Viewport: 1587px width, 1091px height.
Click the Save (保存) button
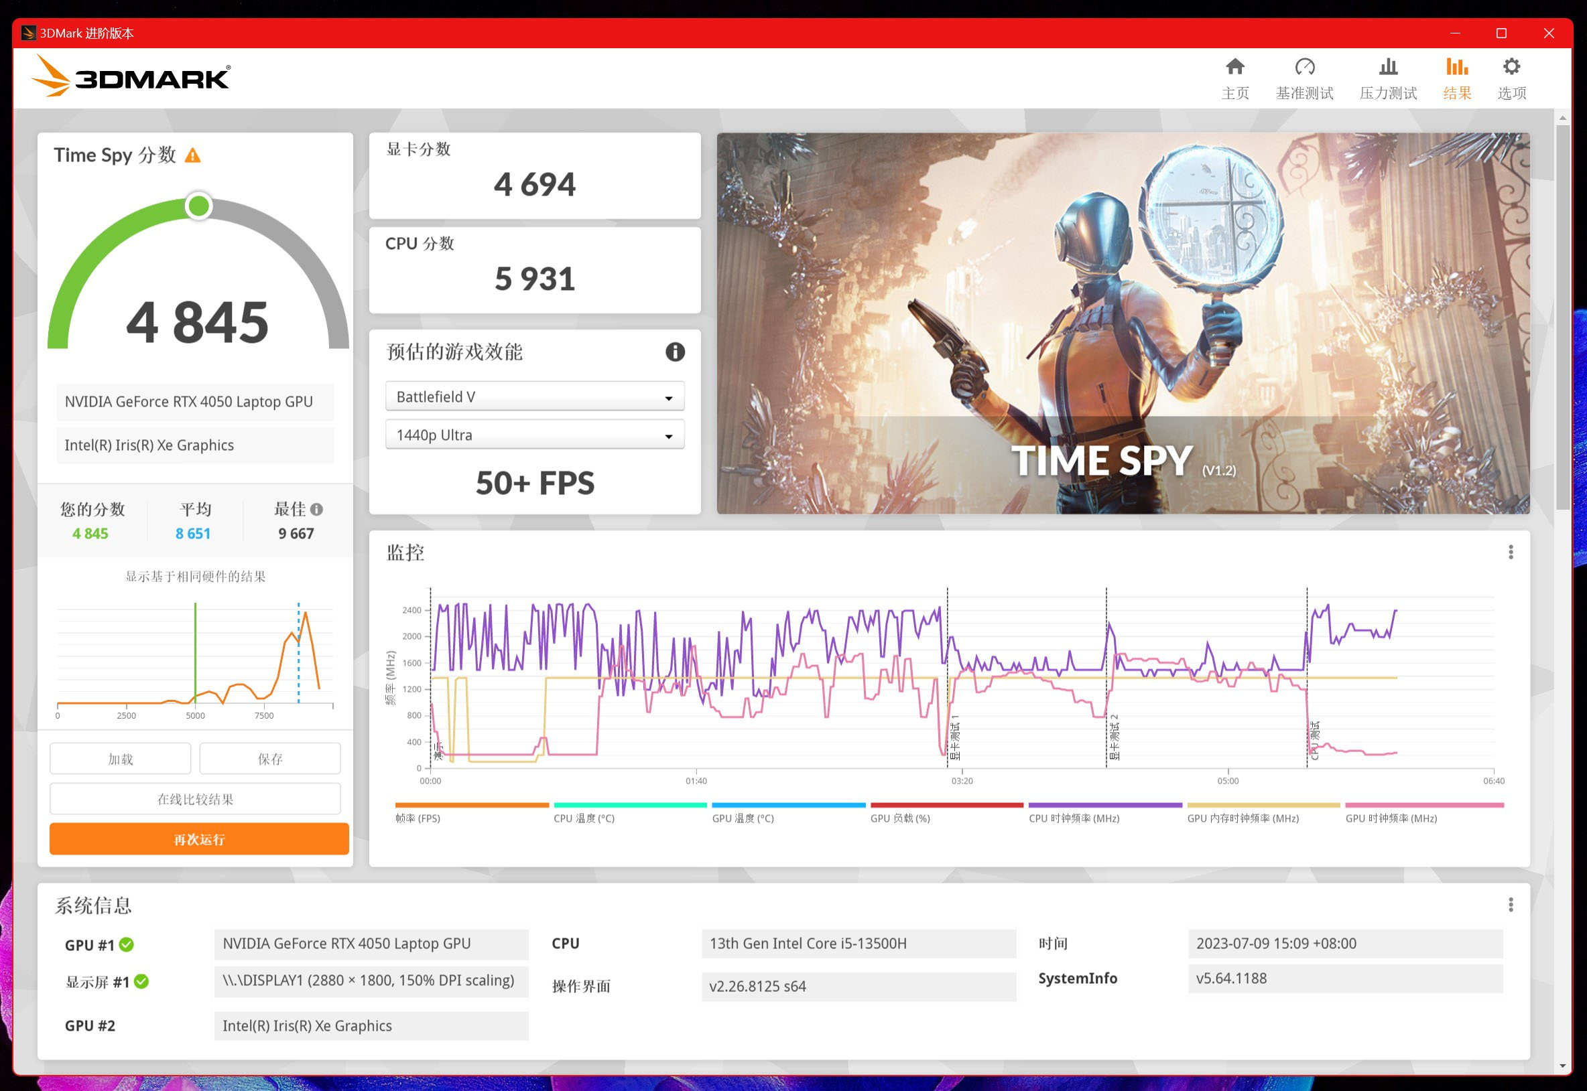coord(269,759)
